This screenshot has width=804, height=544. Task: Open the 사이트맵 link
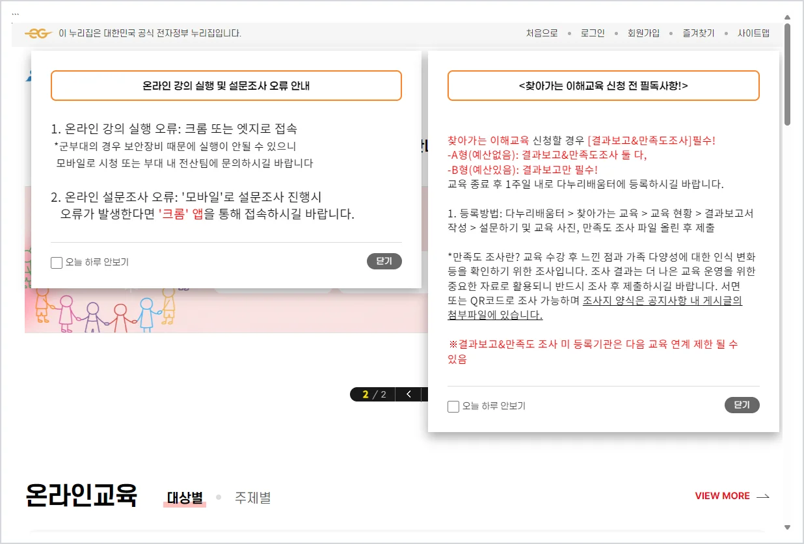753,33
